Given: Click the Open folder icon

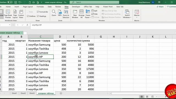Looking at the screenshot, I should tap(34, 2).
